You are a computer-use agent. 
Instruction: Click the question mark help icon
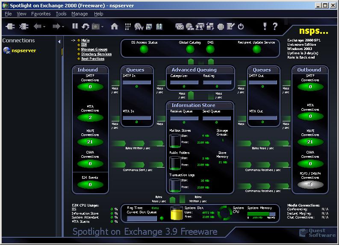pyautogui.click(x=275, y=26)
